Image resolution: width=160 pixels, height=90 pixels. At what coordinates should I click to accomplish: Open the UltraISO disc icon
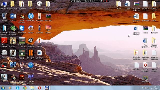[x=31, y=29]
